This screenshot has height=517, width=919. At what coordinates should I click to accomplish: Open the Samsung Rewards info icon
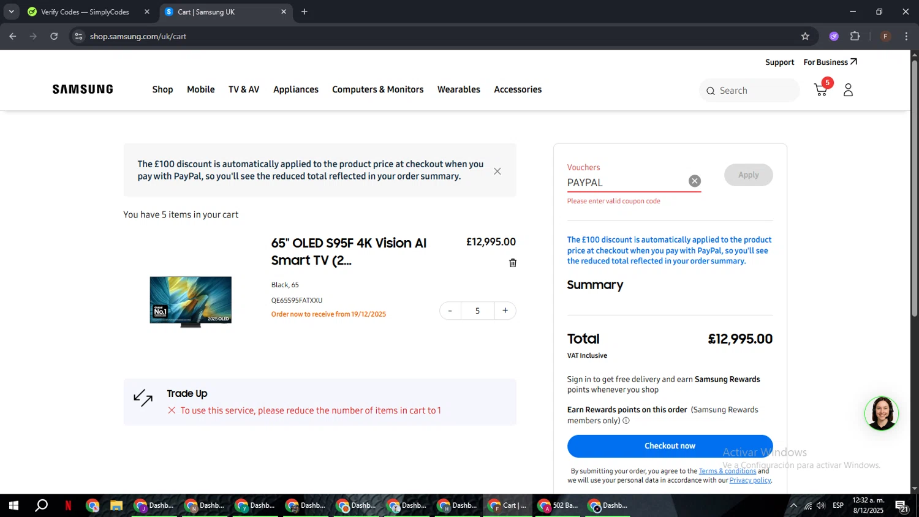click(x=626, y=421)
